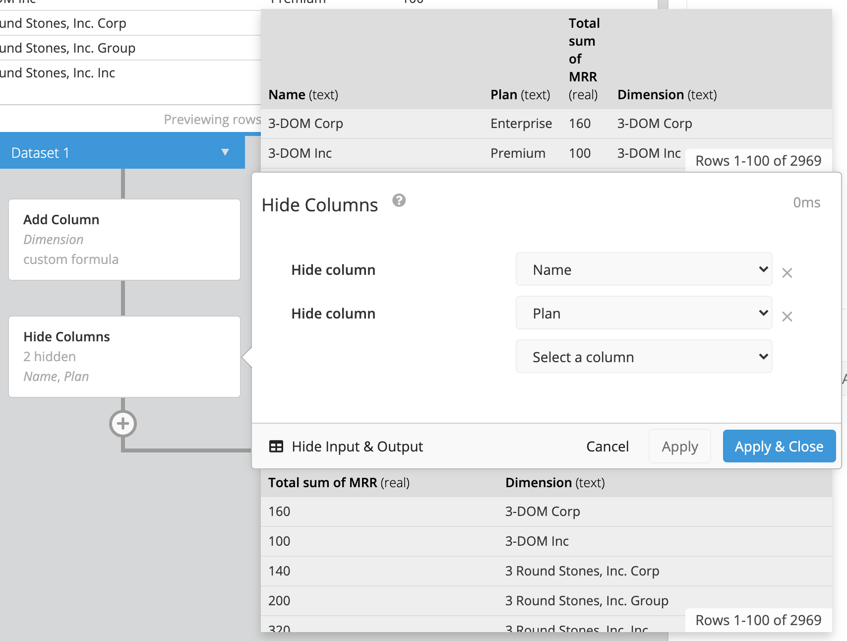The image size is (847, 641).
Task: Click the Dimension (text) input column header
Action: pyautogui.click(x=667, y=95)
